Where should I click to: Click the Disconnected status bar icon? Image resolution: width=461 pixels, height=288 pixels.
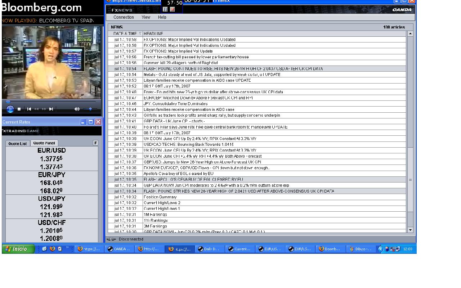click(111, 239)
